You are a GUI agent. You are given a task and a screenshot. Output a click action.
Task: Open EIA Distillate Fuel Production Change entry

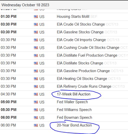tap(87, 55)
